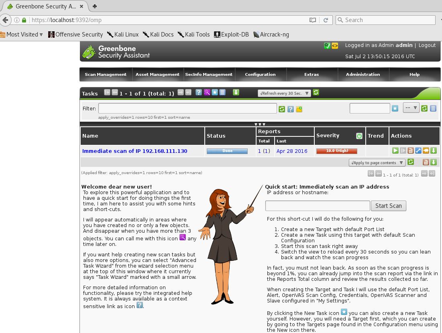Edit task using blue wrench icon
The width and height of the screenshot is (442, 333).
point(418,150)
